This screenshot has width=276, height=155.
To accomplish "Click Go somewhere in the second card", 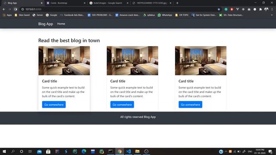I will (x=122, y=105).
